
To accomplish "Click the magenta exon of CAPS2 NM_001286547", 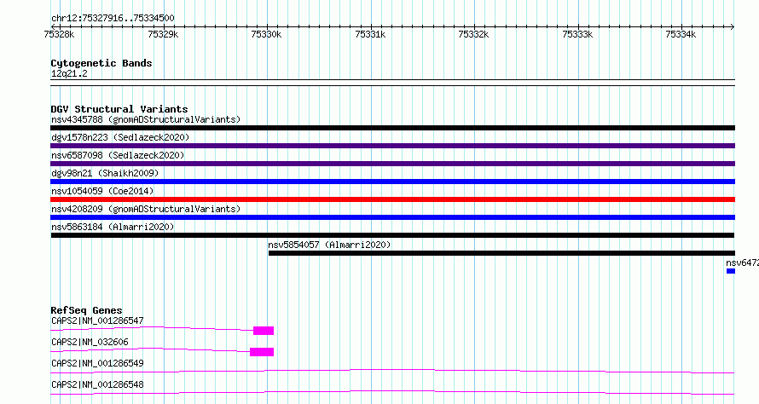I will (264, 331).
